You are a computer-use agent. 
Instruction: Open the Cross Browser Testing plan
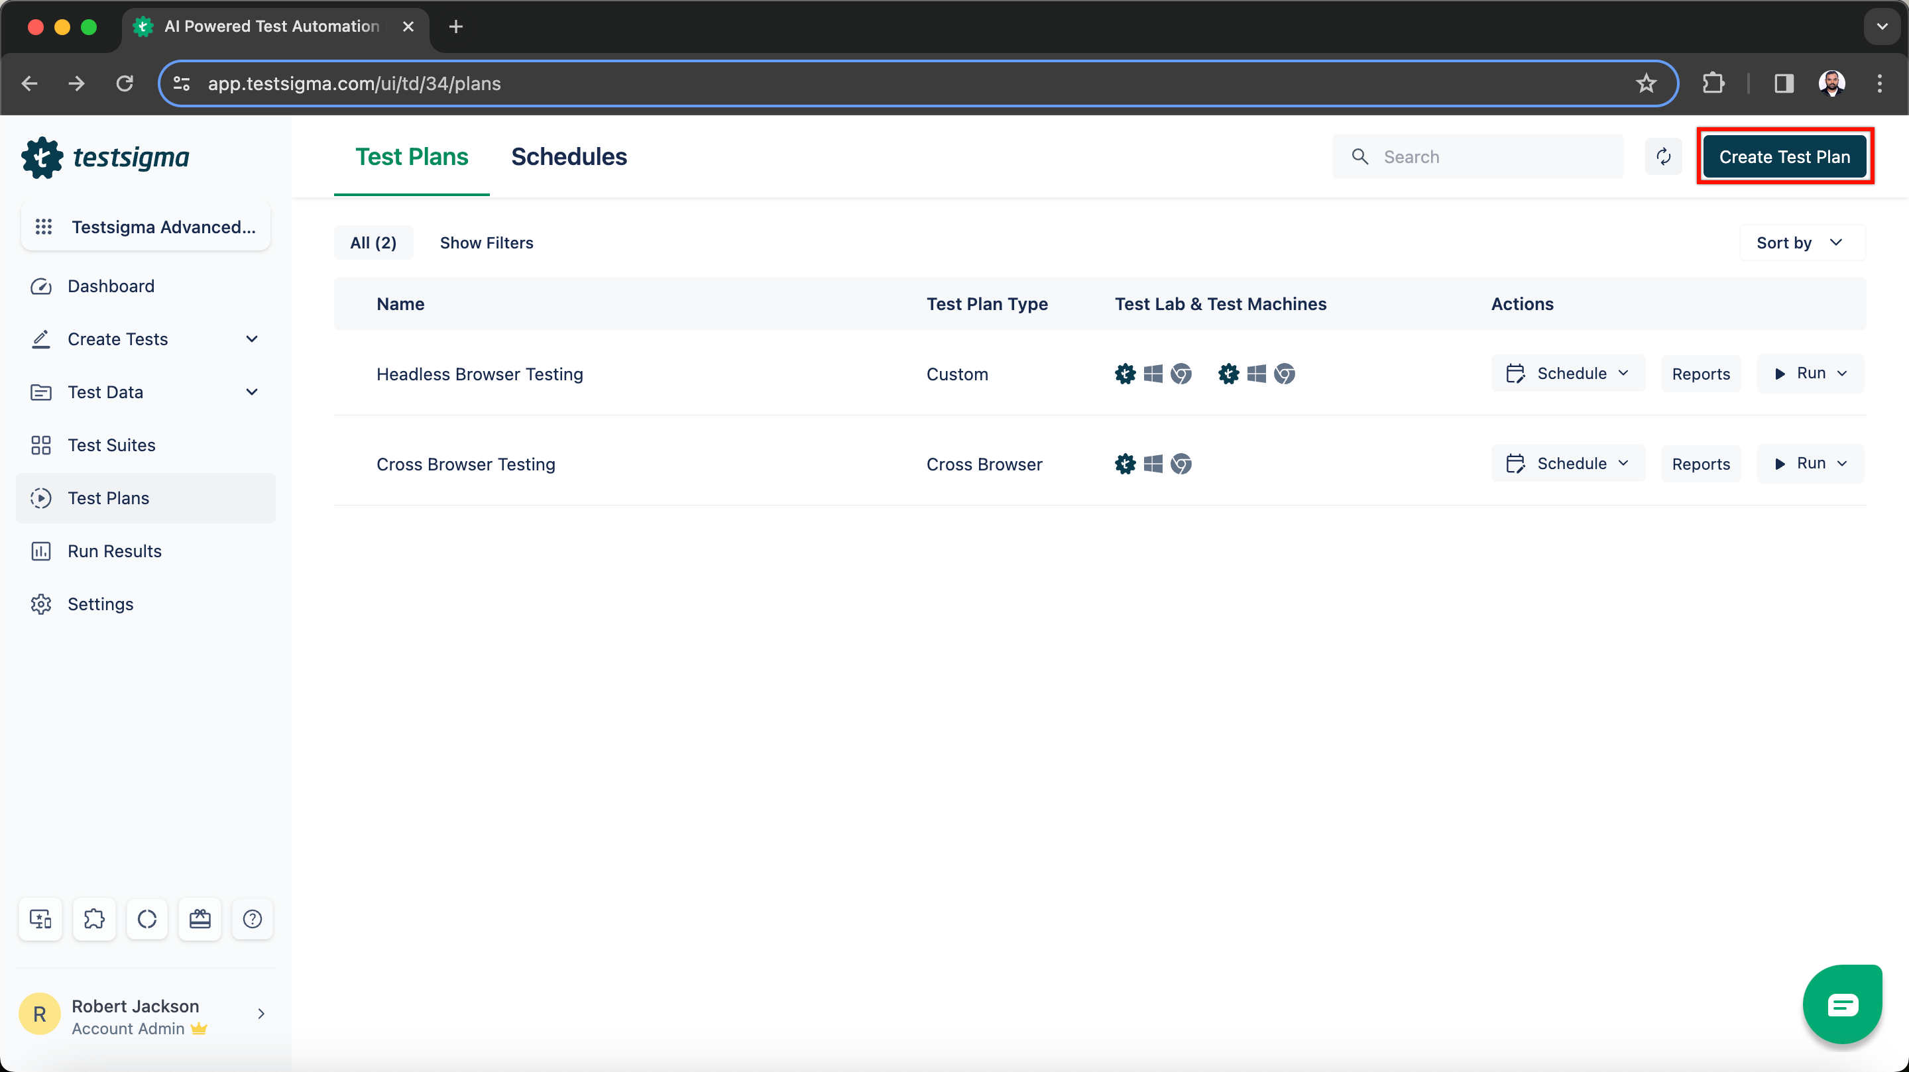pos(465,464)
